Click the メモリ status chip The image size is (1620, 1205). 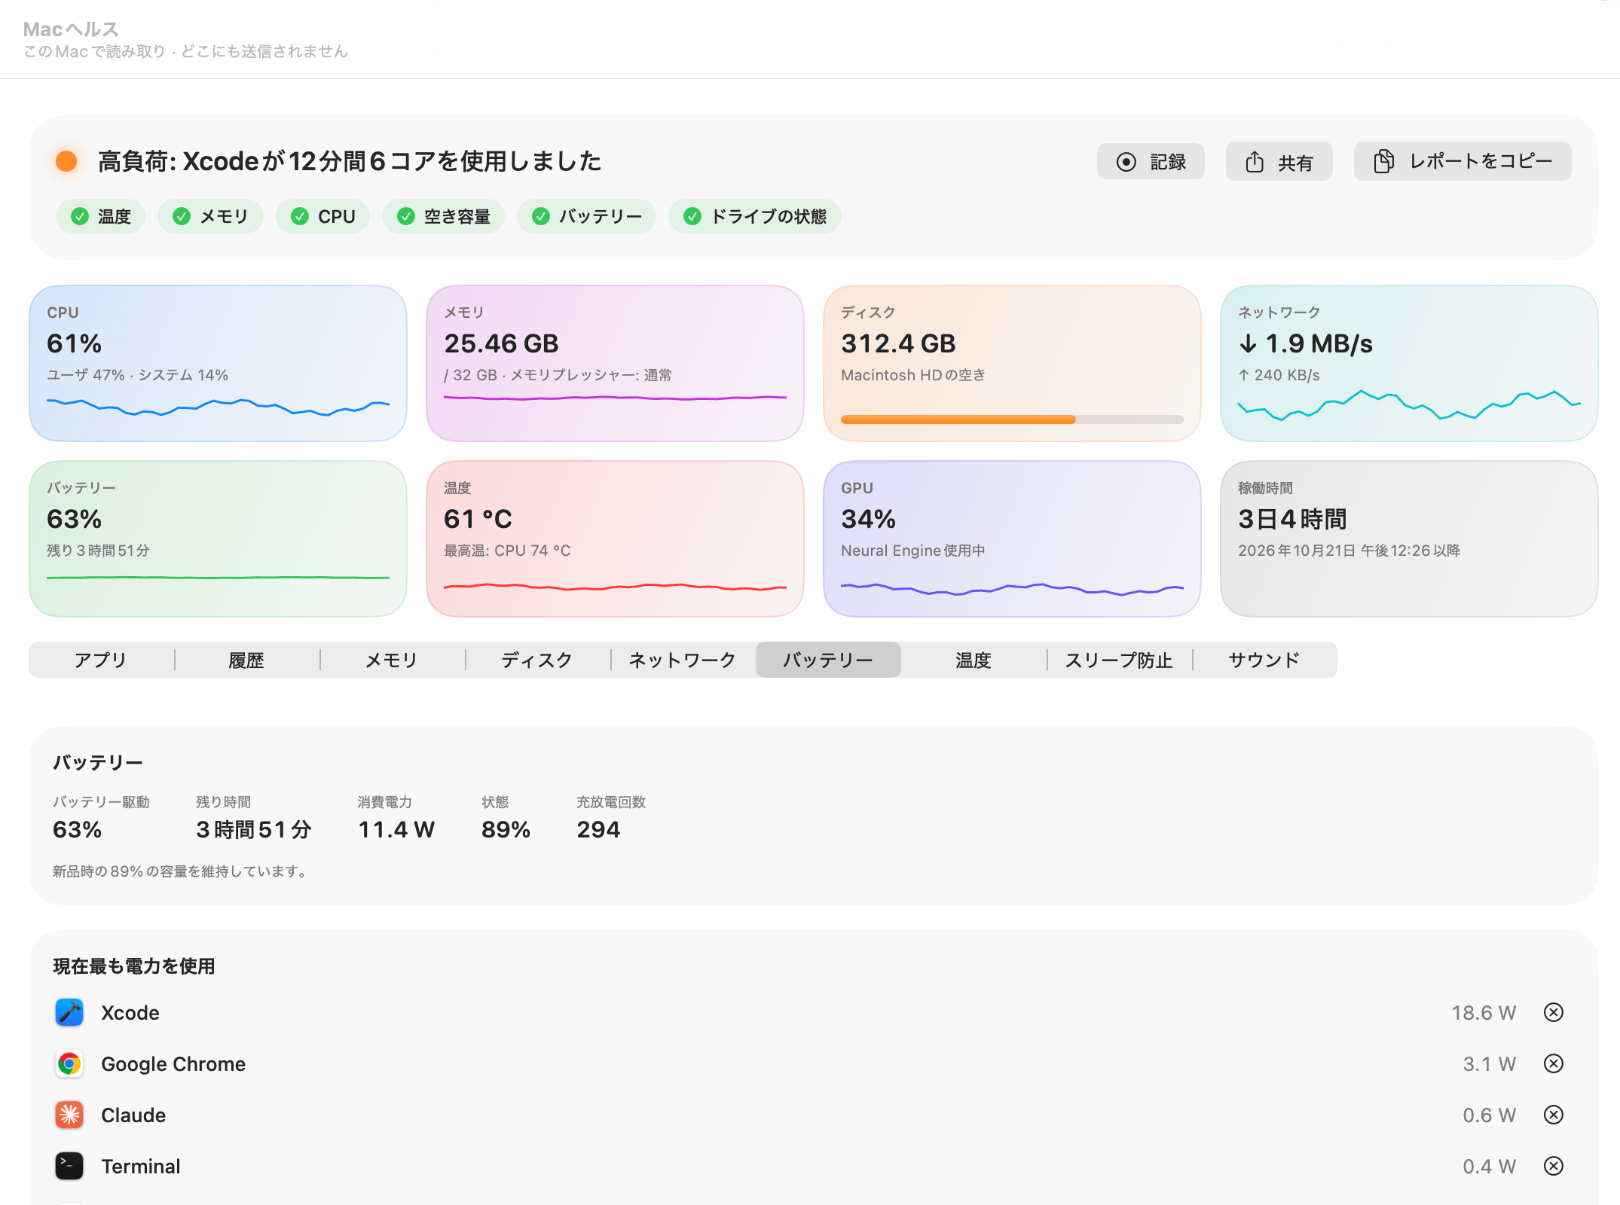coord(210,217)
